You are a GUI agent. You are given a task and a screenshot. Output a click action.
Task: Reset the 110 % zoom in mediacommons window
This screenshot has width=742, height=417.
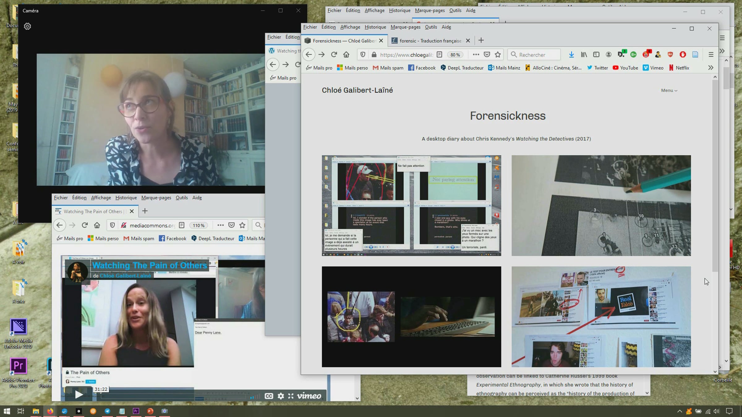pos(198,225)
